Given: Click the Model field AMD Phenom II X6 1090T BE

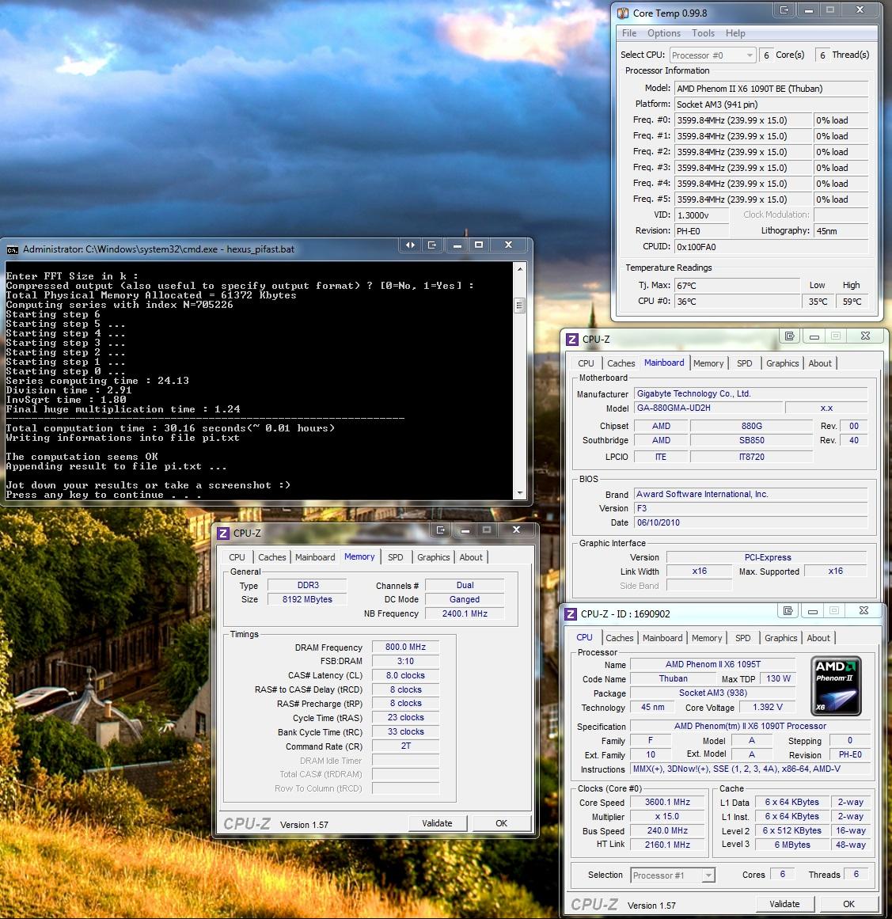Looking at the screenshot, I should coord(771,89).
